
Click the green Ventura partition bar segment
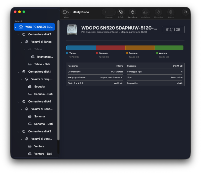pos(169,48)
